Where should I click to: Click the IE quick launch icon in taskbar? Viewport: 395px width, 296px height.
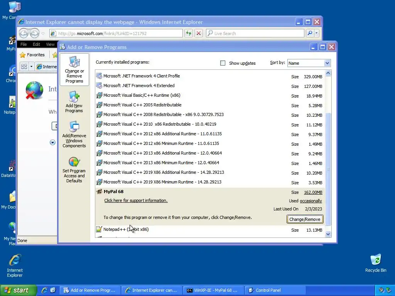click(x=44, y=290)
